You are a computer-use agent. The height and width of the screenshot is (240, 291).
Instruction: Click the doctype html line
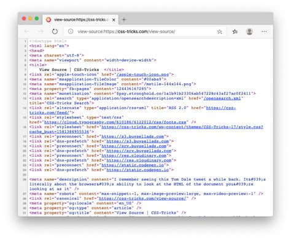click(x=48, y=41)
